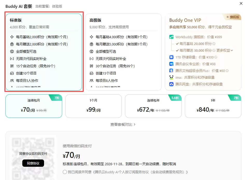The width and height of the screenshot is (245, 180).
Task: Click the project icon beside 创建15个项目
Action: [92, 73]
